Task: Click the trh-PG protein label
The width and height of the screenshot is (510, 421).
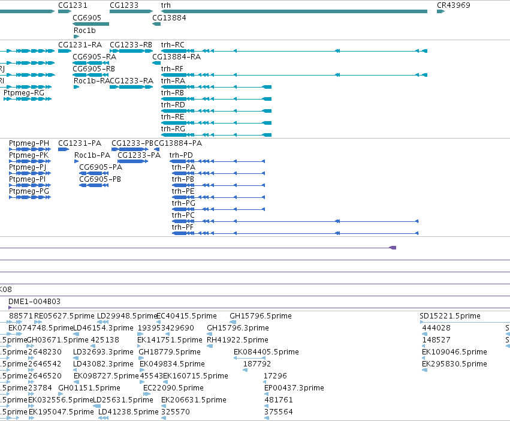Action: coord(184,203)
